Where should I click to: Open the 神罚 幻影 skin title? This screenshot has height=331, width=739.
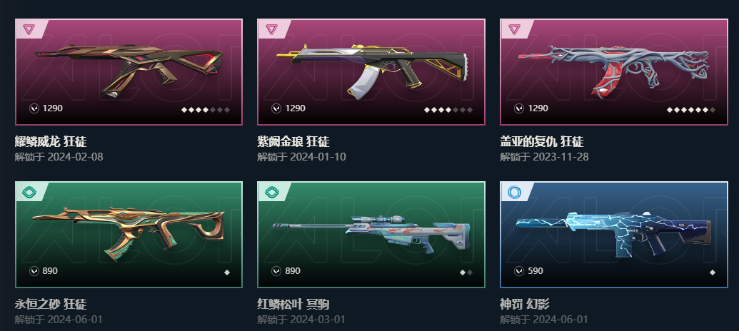(x=525, y=304)
